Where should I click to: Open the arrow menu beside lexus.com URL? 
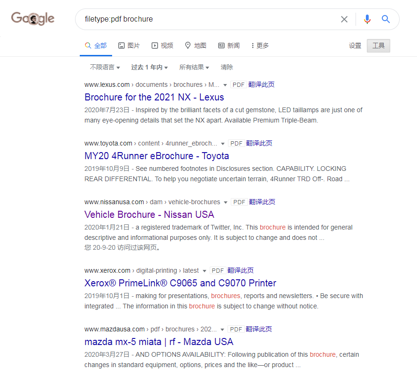coord(225,85)
